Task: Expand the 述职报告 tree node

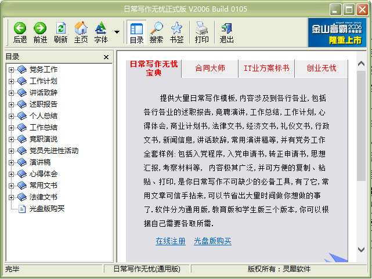Action: 11,104
